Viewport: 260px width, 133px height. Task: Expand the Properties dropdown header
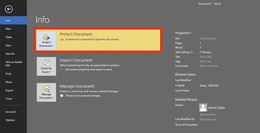[183, 33]
